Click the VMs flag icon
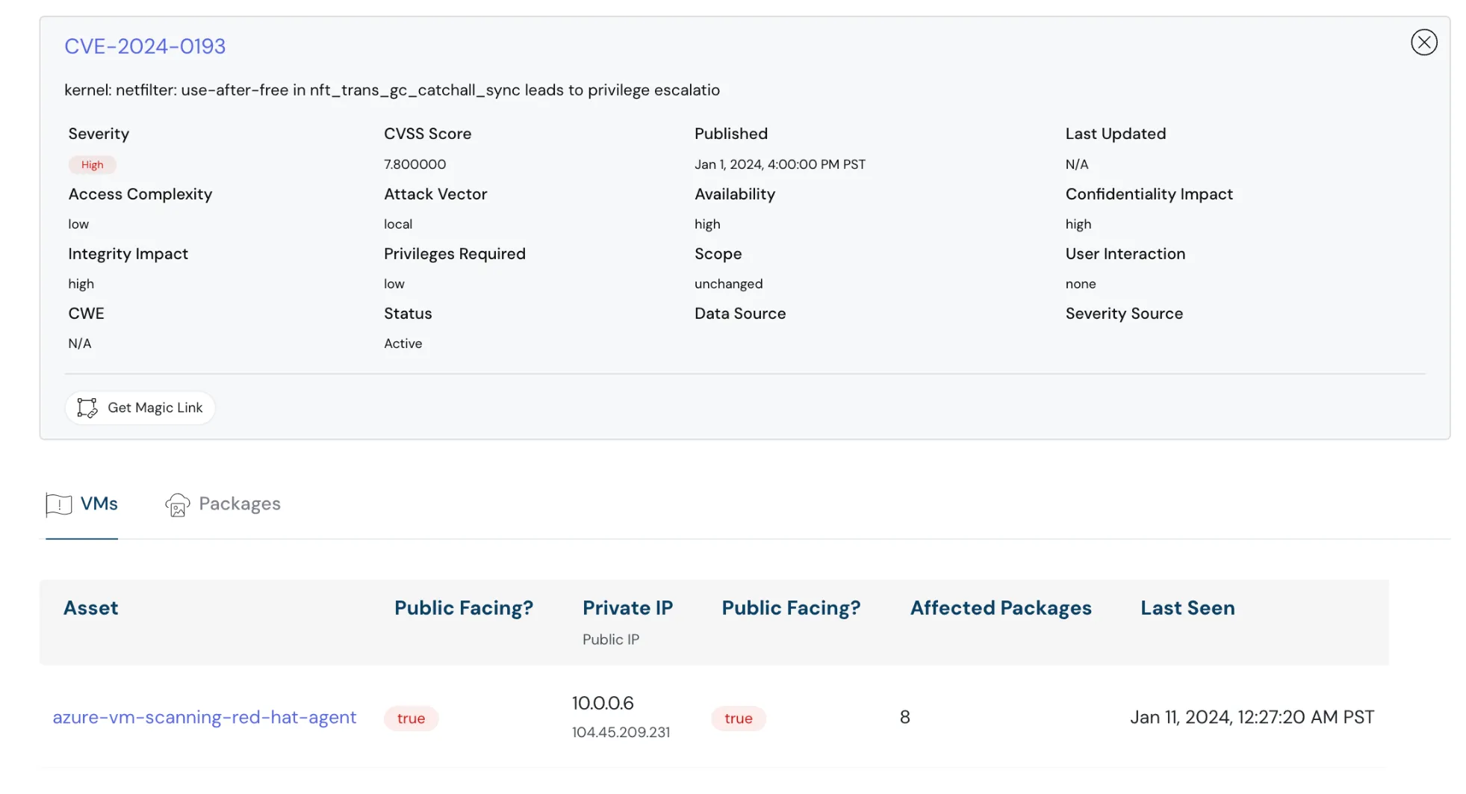Image resolution: width=1466 pixels, height=794 pixels. click(59, 505)
